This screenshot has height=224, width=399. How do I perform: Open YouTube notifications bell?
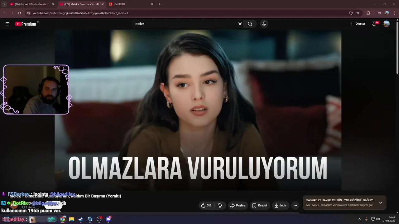click(x=375, y=24)
